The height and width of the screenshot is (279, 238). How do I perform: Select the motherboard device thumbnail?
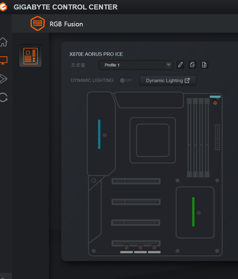point(30,56)
